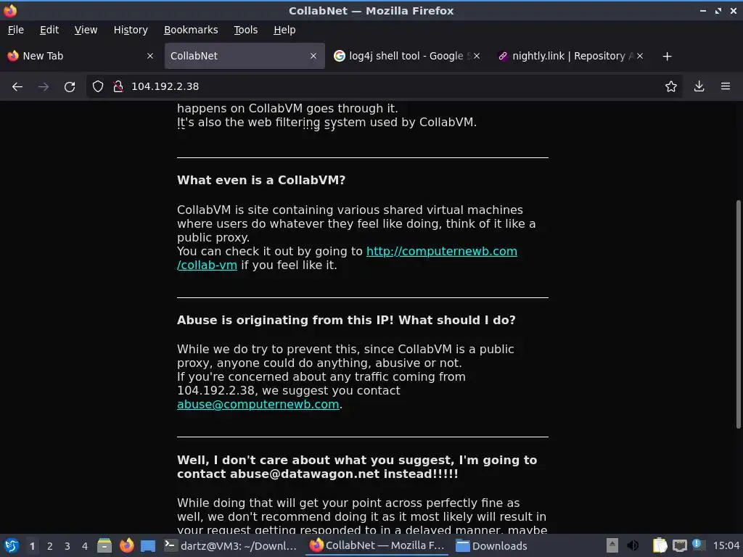Close the log4j shell tool tab
743x557 pixels.
tap(477, 56)
